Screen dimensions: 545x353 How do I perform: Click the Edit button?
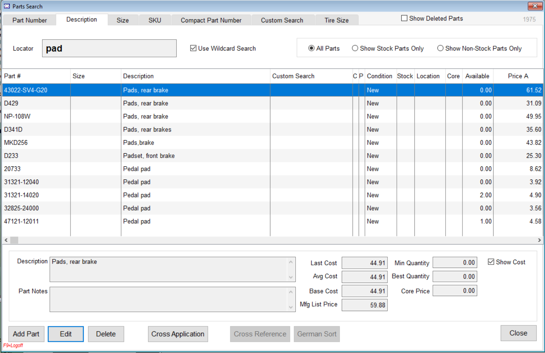(66, 334)
